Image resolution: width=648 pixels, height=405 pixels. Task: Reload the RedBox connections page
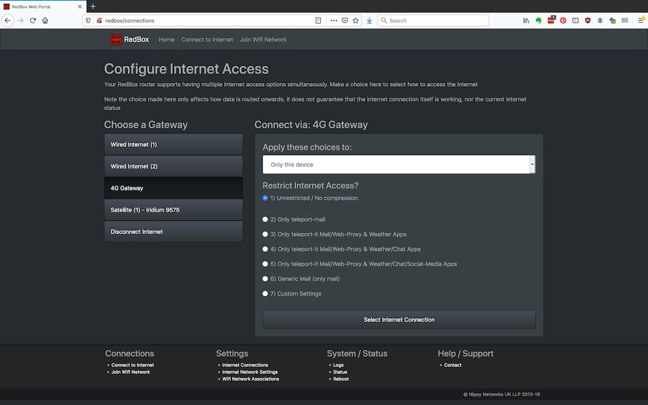tap(33, 20)
